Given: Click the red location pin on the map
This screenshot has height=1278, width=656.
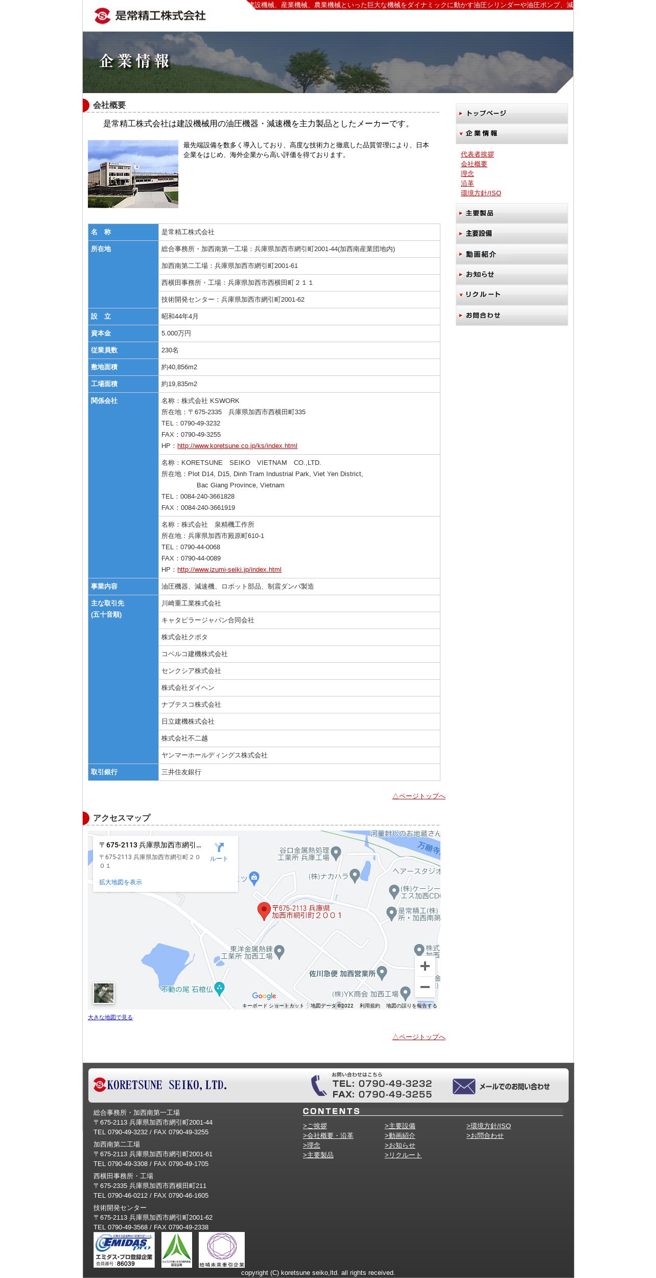Looking at the screenshot, I should coord(264,911).
